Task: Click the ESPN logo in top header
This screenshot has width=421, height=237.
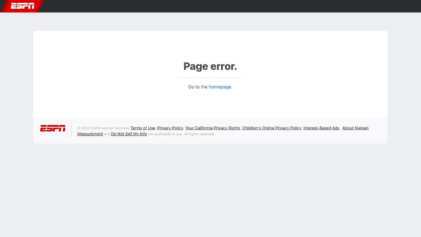Action: tap(22, 6)
